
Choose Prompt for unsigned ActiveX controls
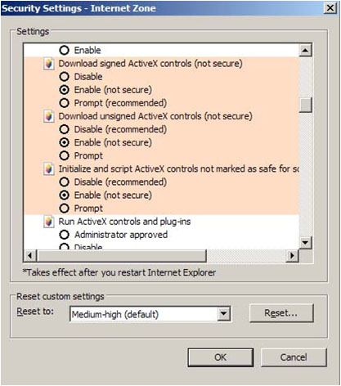pos(64,155)
